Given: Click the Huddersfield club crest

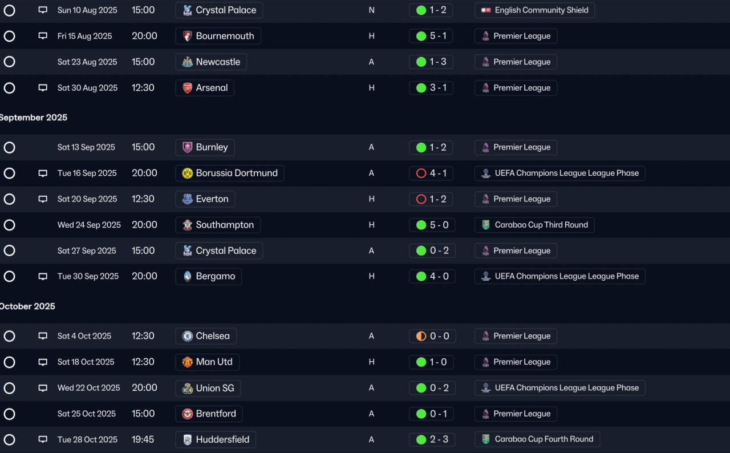Looking at the screenshot, I should (x=187, y=439).
